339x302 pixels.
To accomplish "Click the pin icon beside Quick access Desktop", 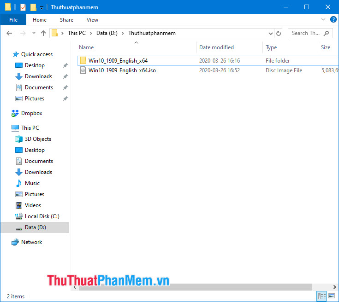I will (x=65, y=65).
